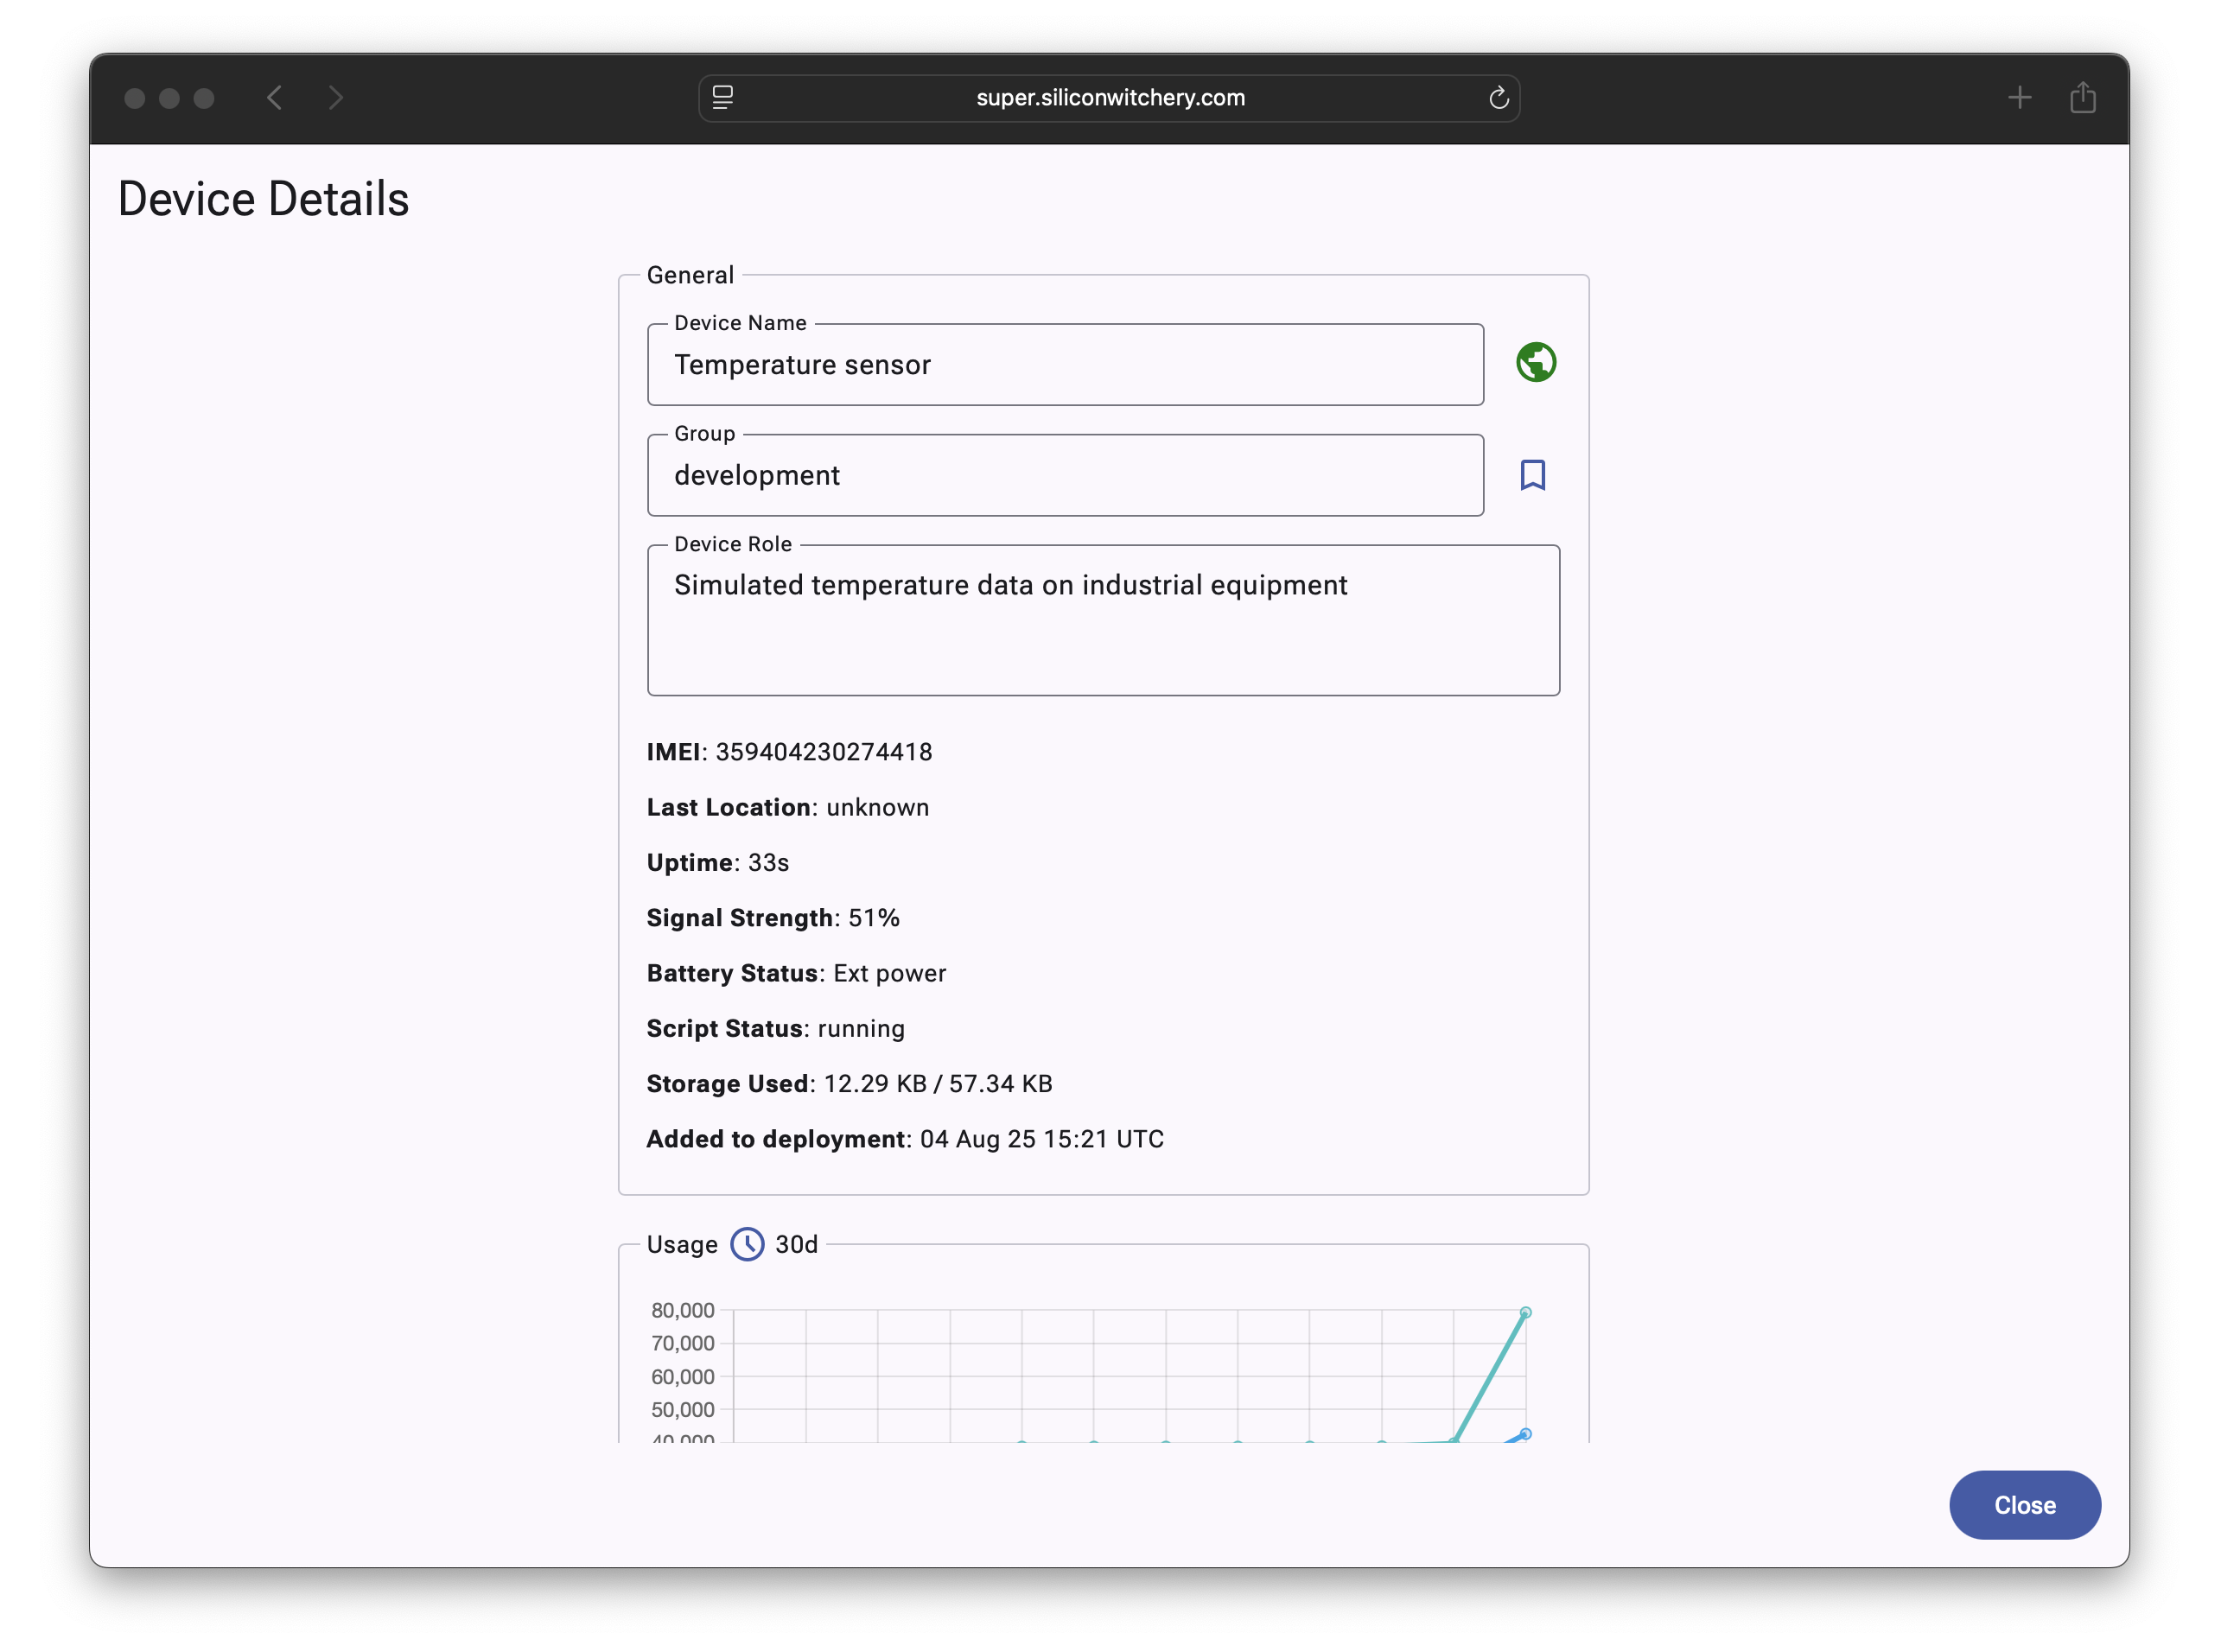Click the bookmark icon beside Group
This screenshot has width=2221, height=1652.
click(x=1533, y=475)
